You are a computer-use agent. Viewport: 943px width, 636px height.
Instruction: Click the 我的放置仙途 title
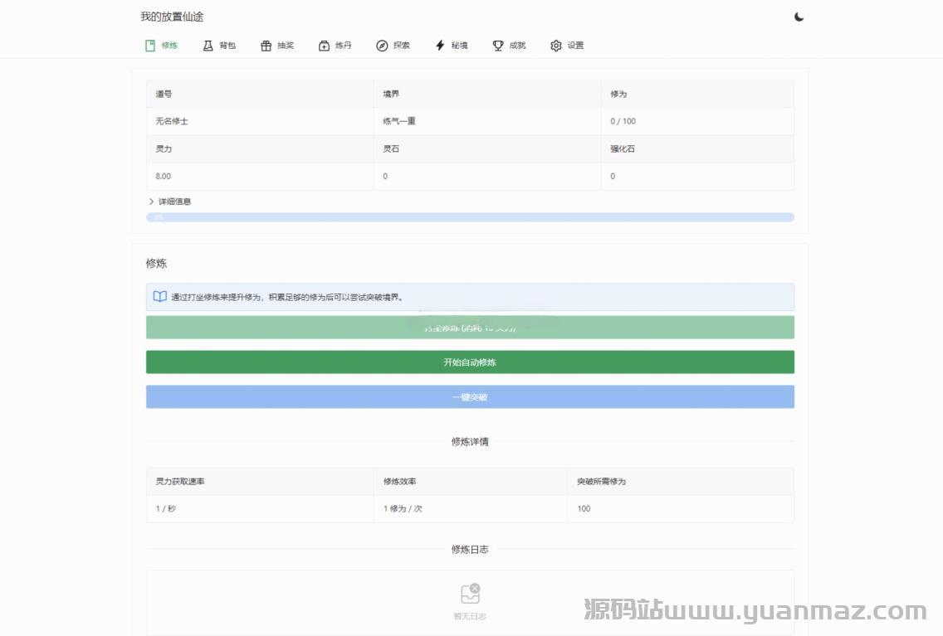pos(172,17)
